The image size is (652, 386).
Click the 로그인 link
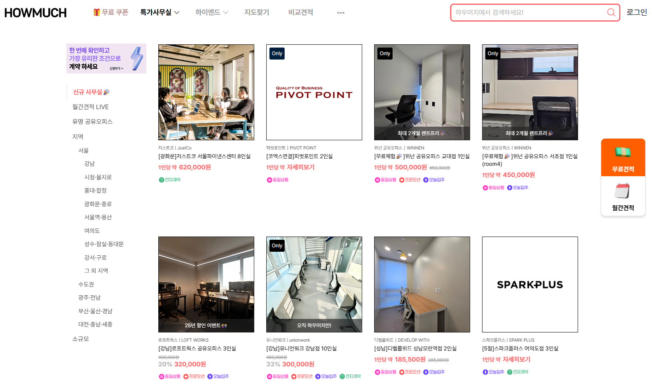(636, 12)
